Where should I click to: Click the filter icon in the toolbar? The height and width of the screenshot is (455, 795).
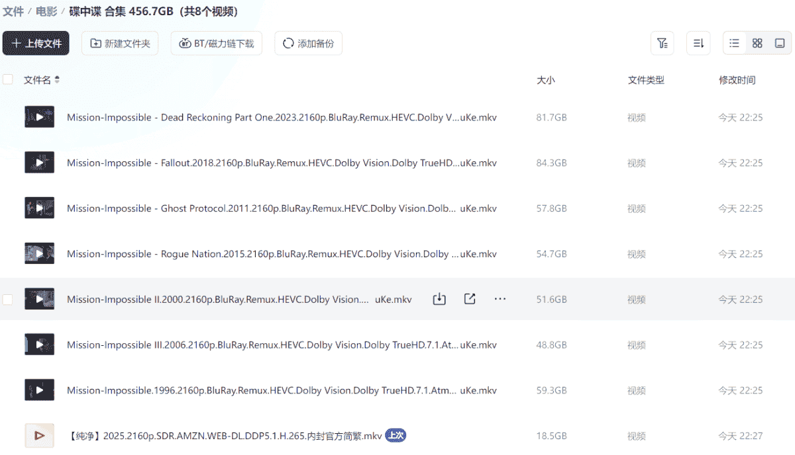coord(662,44)
